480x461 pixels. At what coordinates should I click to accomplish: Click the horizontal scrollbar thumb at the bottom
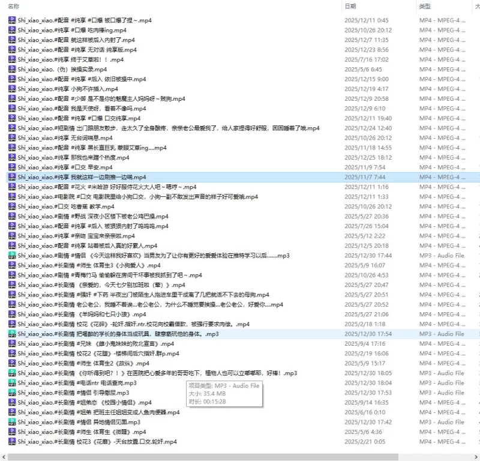(x=203, y=457)
